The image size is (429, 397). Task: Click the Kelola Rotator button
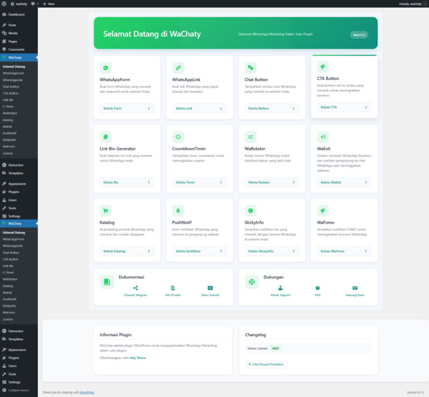click(x=271, y=182)
